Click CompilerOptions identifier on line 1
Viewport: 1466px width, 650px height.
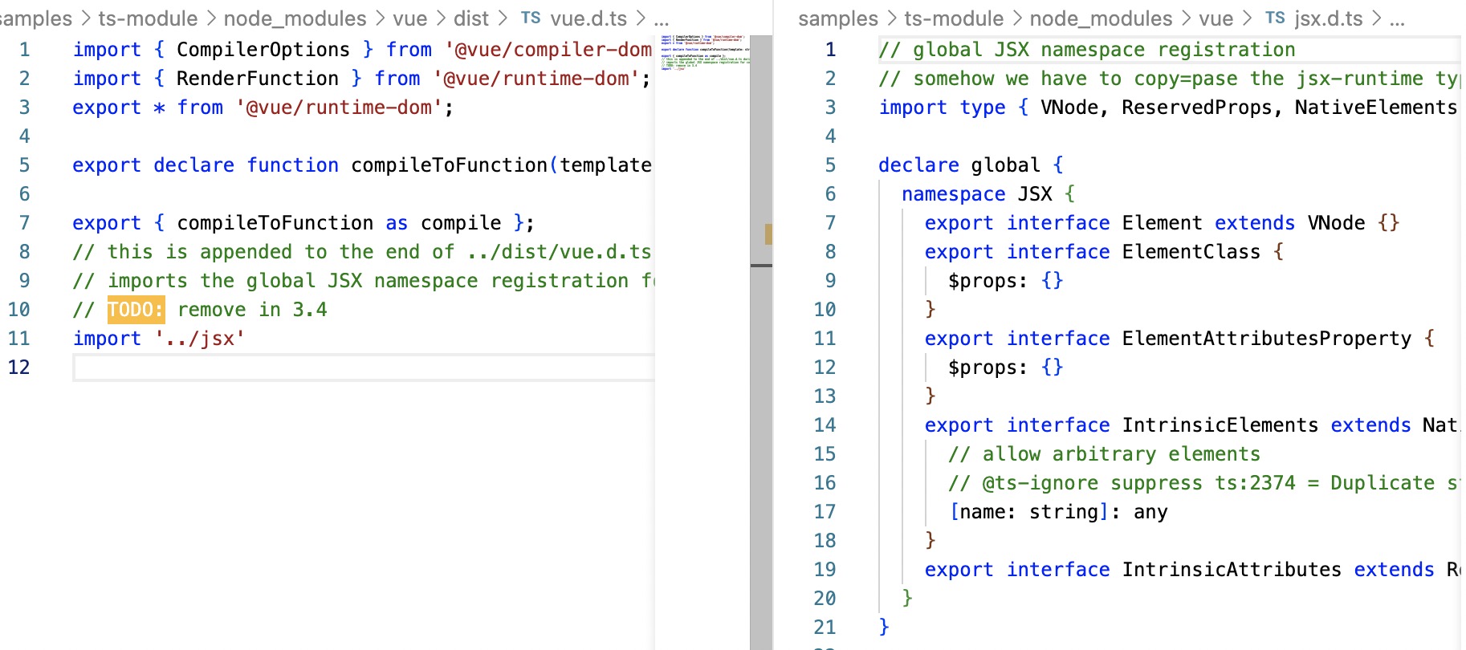pos(263,50)
